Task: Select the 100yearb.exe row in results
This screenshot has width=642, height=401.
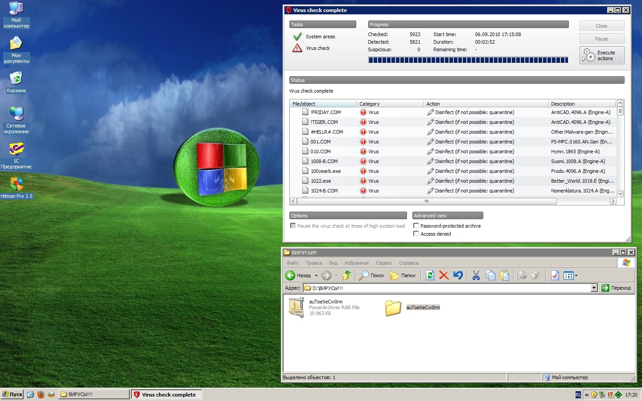Action: pyautogui.click(x=325, y=171)
